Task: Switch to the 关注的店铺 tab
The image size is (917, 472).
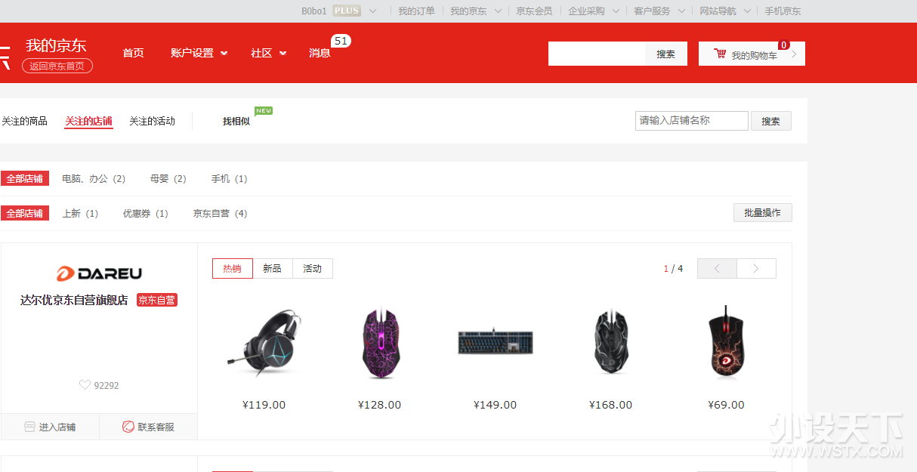Action: pos(88,121)
